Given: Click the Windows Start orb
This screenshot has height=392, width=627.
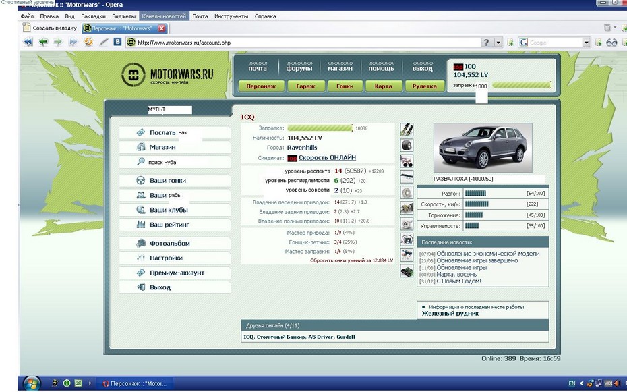Looking at the screenshot, I should tap(32, 383).
